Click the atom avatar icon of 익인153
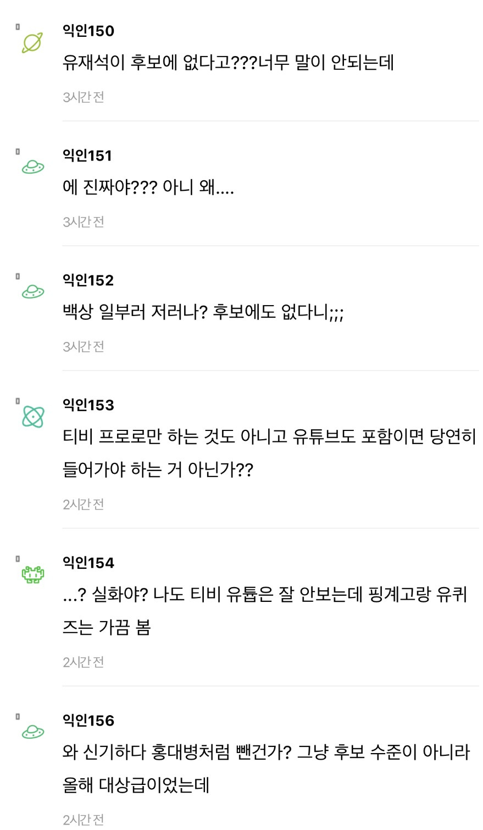Image resolution: width=483 pixels, height=830 pixels. pos(32,417)
